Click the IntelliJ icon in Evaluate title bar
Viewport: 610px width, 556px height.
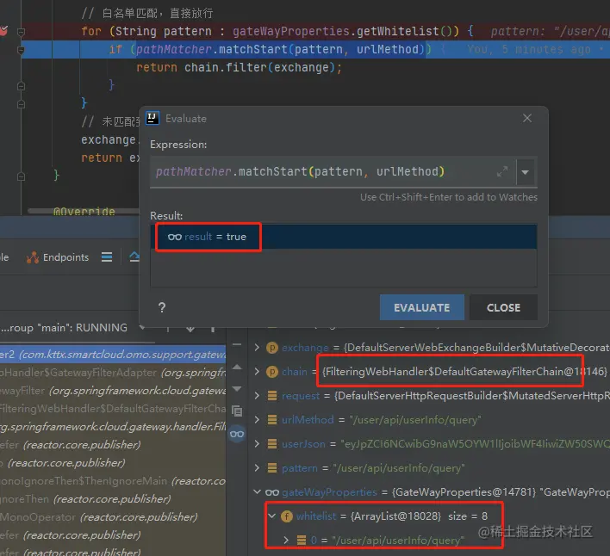click(x=152, y=118)
